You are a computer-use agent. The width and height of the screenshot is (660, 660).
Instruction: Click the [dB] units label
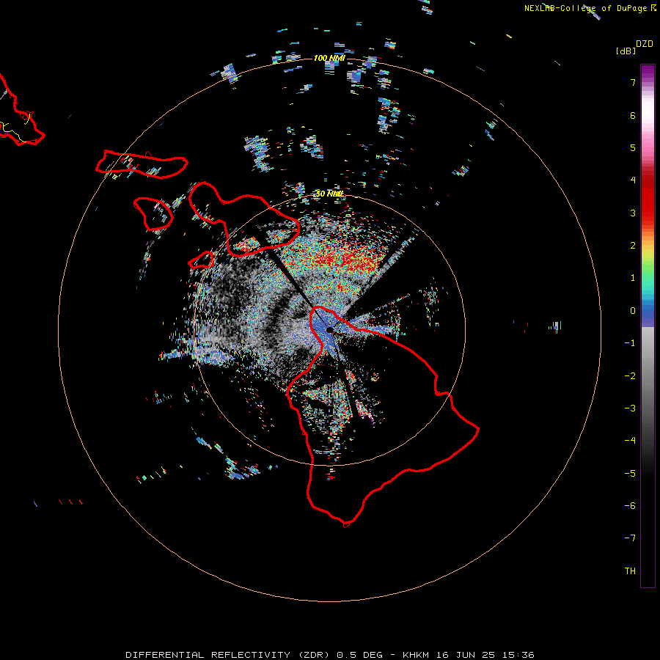626,51
